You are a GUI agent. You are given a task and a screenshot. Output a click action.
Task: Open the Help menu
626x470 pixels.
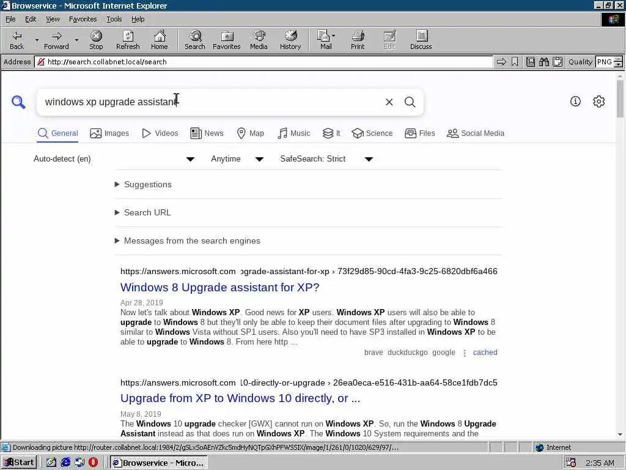pyautogui.click(x=138, y=19)
